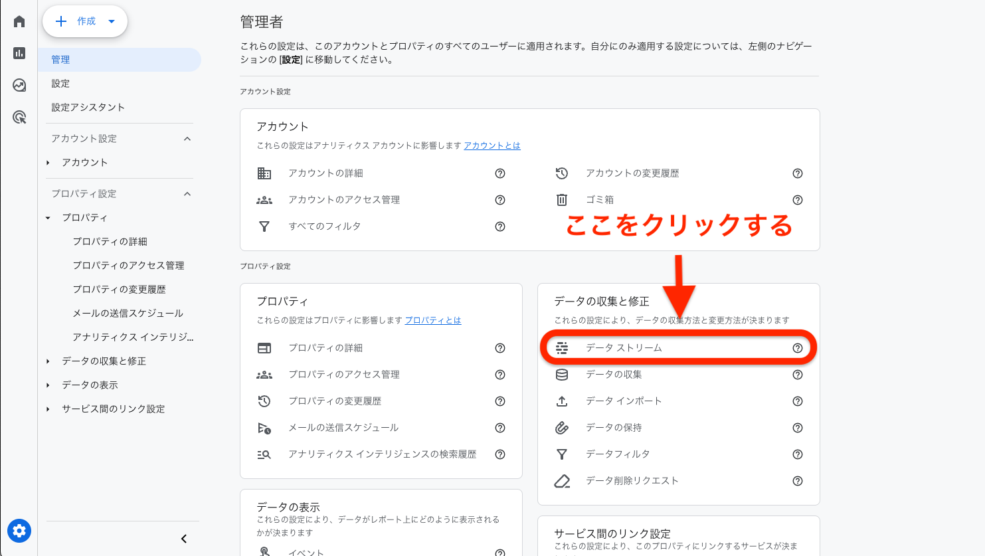Click the funnel icon beside すべてのフィルタ
985x556 pixels.
click(264, 227)
